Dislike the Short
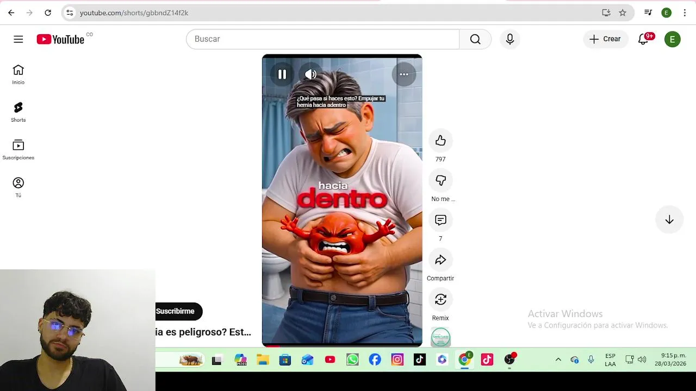The image size is (696, 391). [x=440, y=180]
